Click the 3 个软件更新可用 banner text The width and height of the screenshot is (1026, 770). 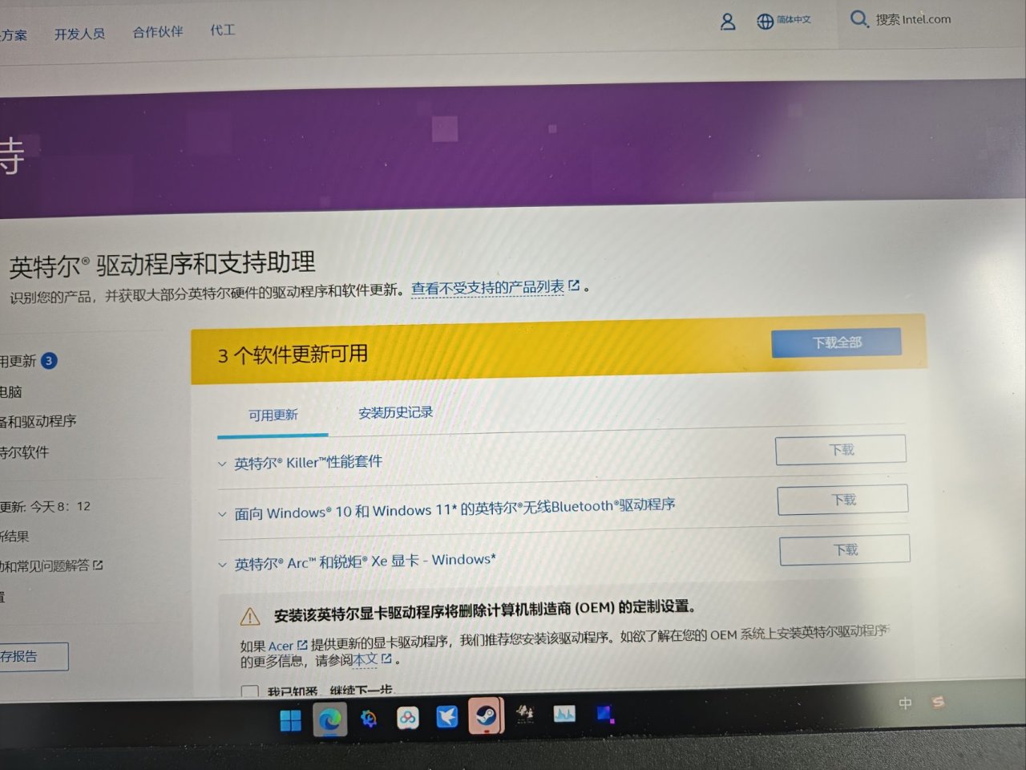(x=293, y=355)
